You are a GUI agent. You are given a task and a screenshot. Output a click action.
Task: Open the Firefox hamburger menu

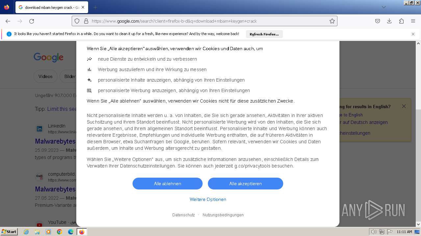(x=413, y=21)
